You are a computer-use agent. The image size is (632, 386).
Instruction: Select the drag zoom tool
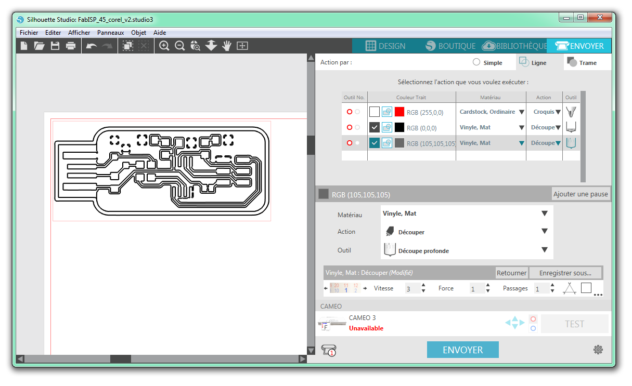[196, 46]
